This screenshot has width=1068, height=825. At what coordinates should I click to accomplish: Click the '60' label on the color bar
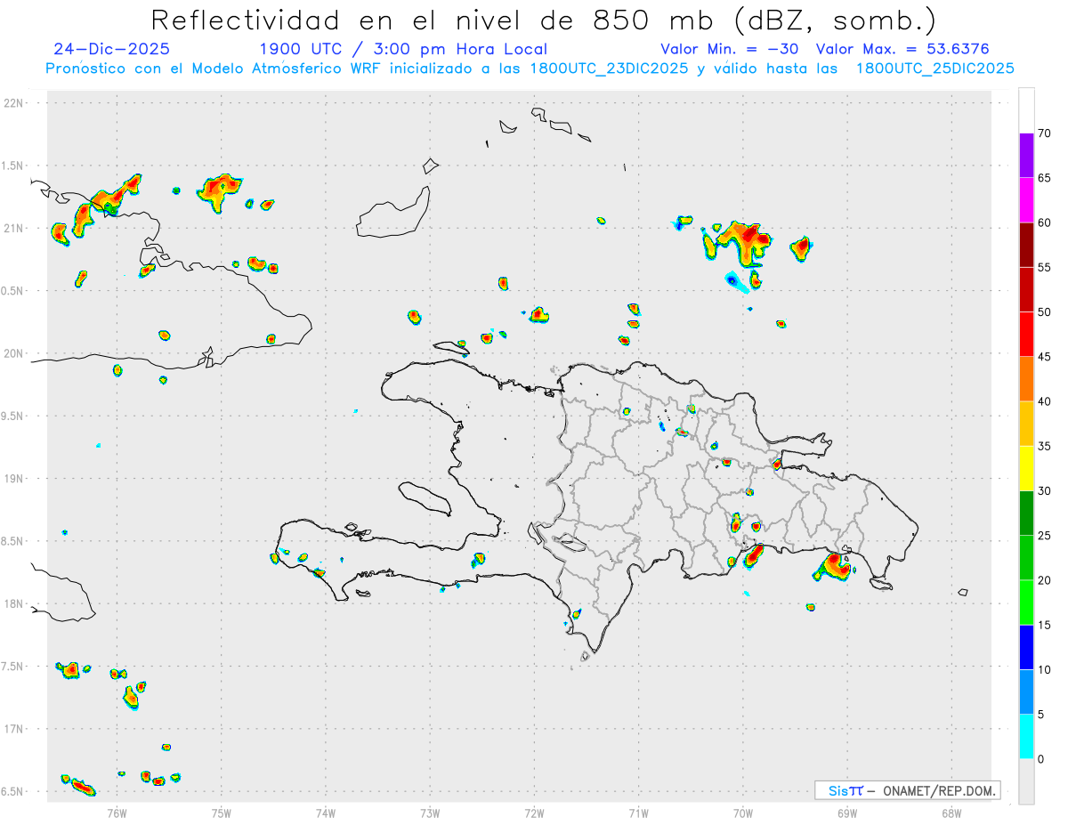[1044, 222]
